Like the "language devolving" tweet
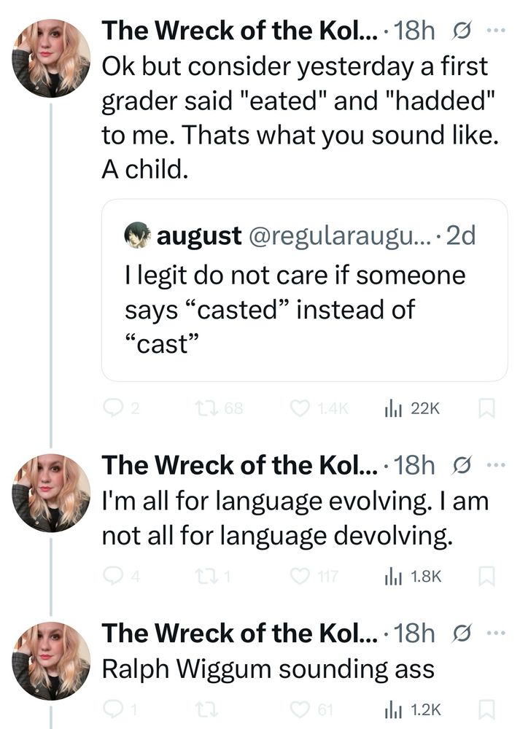Viewport: 520px width, 729px height. point(300,577)
